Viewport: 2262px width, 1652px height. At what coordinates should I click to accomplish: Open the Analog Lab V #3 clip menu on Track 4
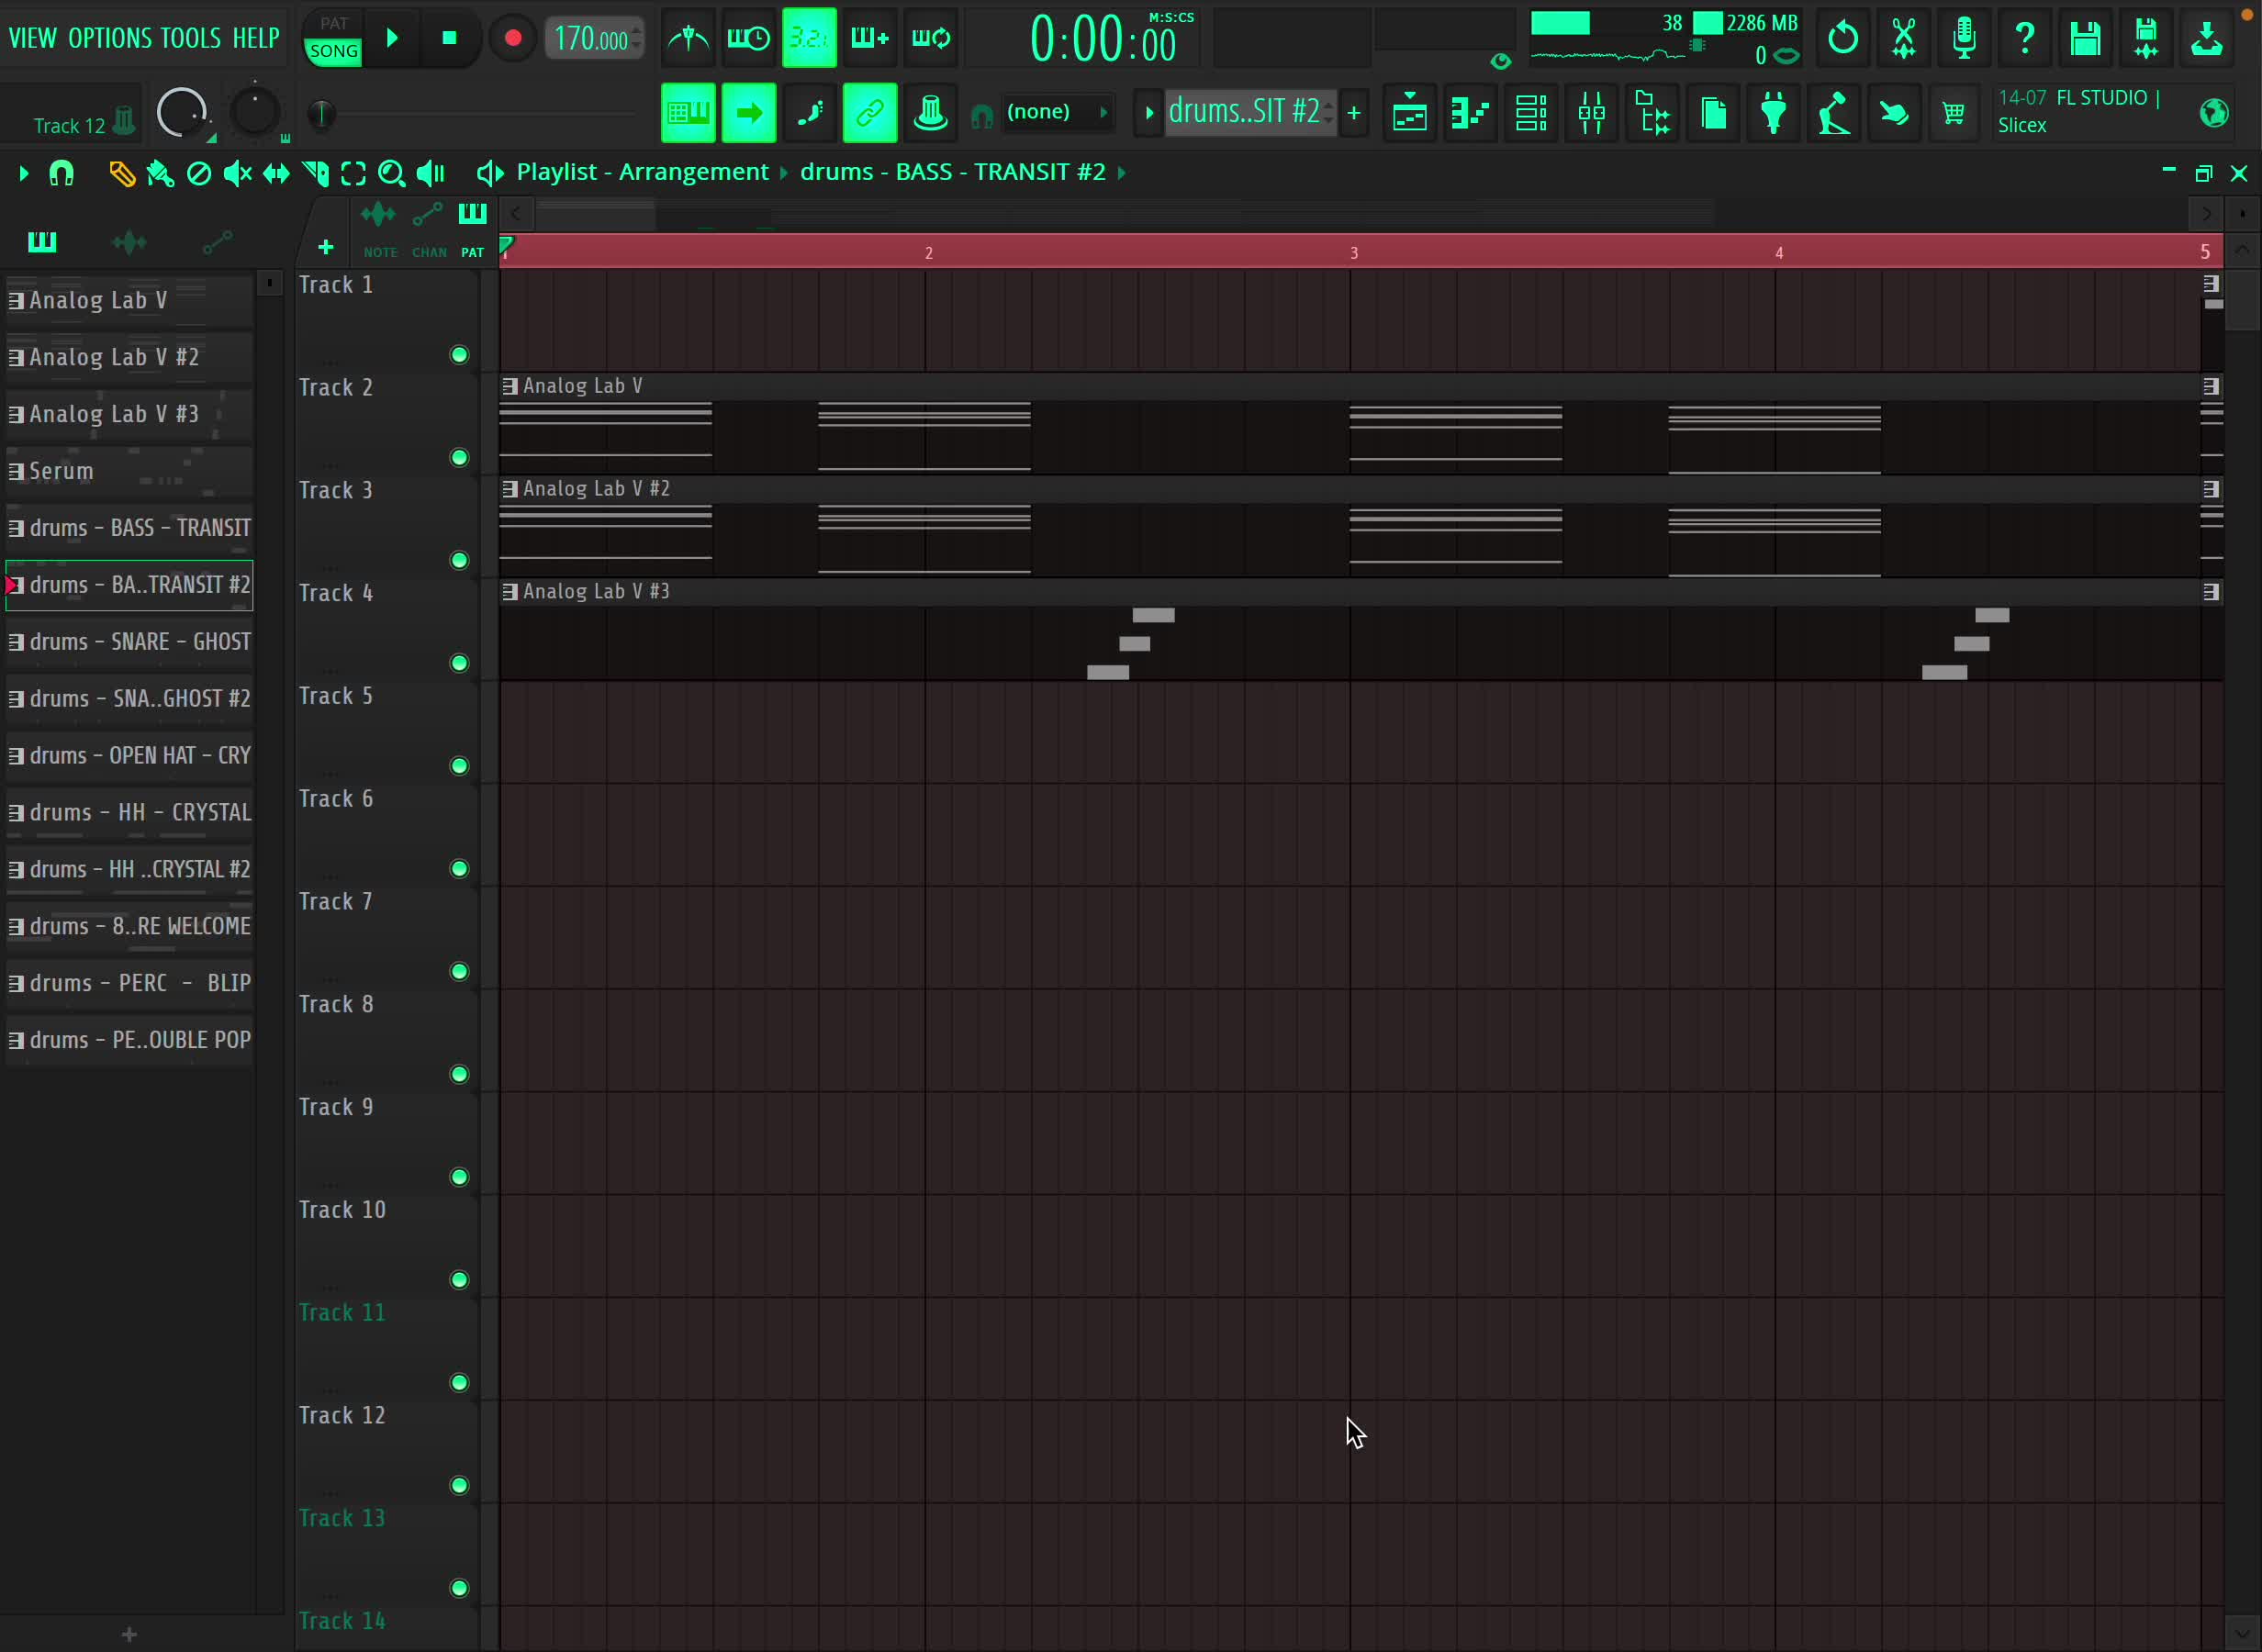tap(510, 592)
